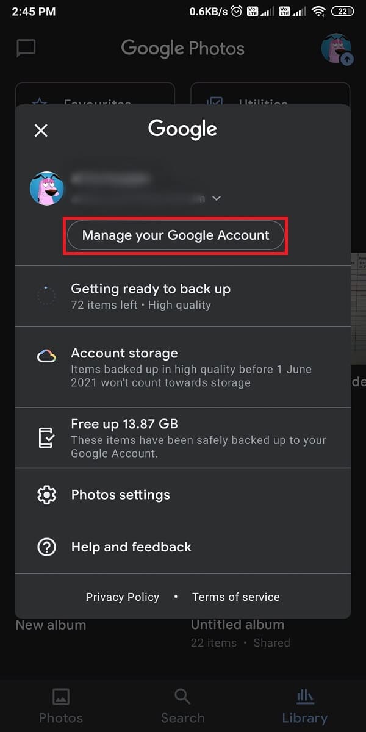Open the account profile picture top right
This screenshot has width=366, height=732.
(x=335, y=49)
